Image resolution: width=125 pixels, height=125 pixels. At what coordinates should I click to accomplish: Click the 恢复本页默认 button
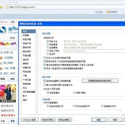(x=48, y=120)
